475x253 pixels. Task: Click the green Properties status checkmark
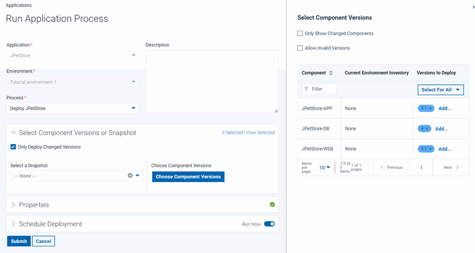pyautogui.click(x=272, y=204)
